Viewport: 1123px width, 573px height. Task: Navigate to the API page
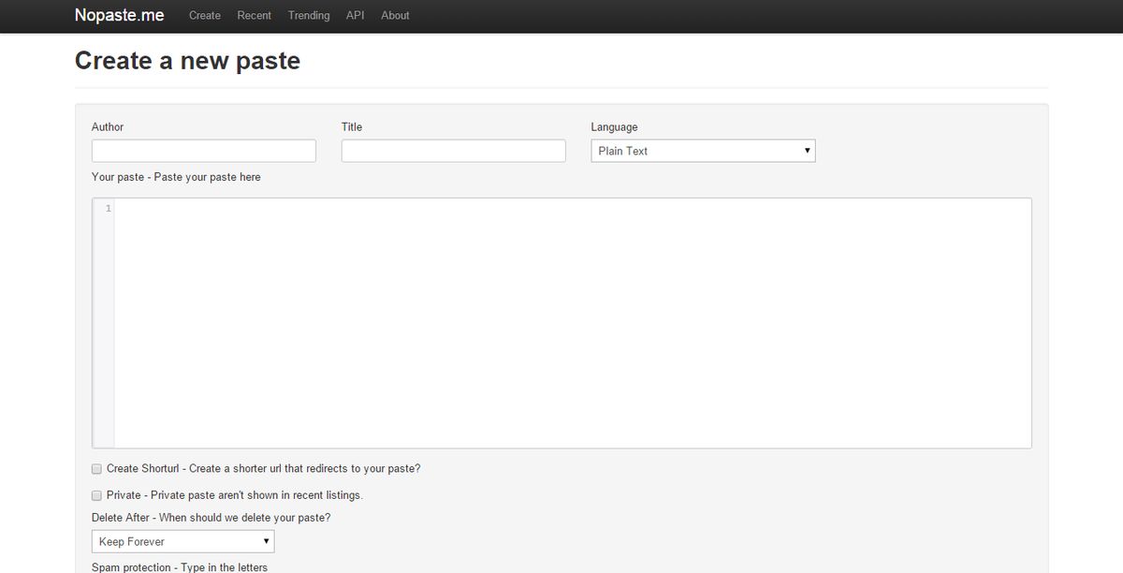pyautogui.click(x=356, y=15)
